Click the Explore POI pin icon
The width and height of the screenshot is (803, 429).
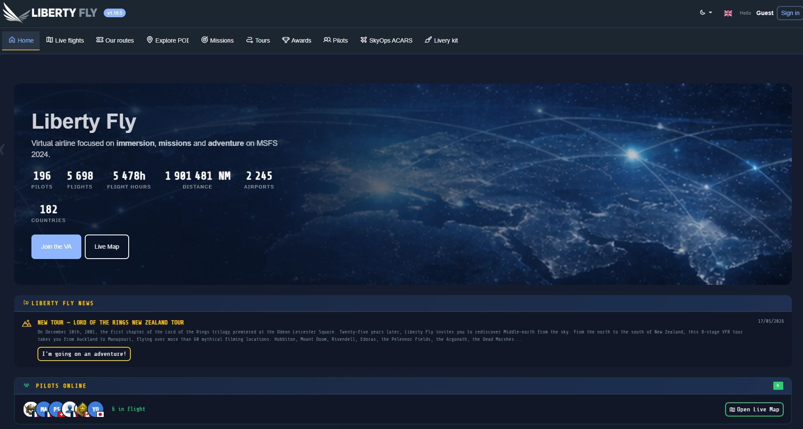(150, 40)
